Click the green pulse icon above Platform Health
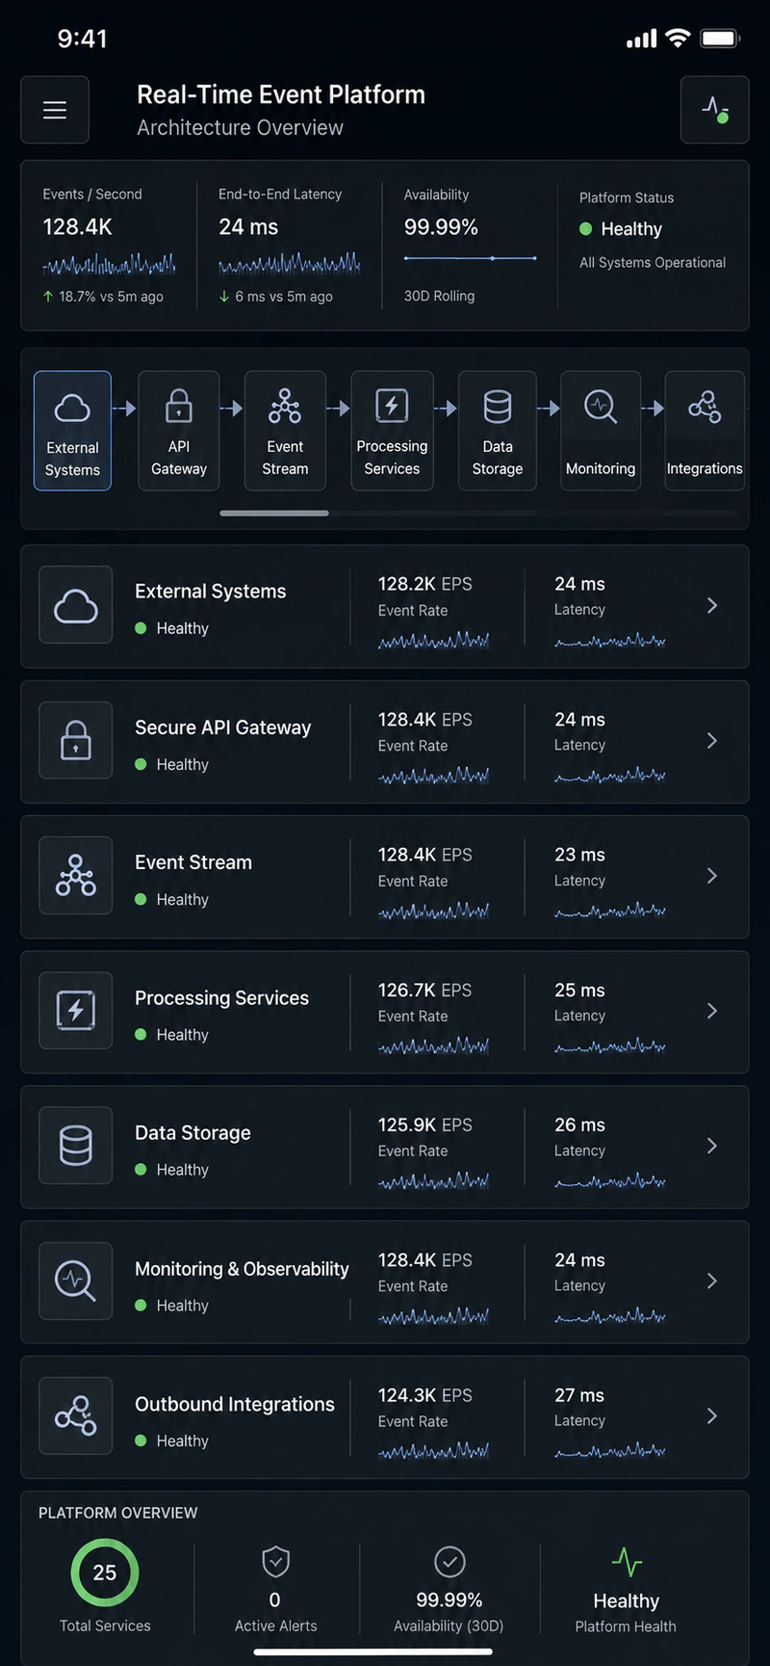Viewport: 770px width, 1666px height. (627, 1562)
